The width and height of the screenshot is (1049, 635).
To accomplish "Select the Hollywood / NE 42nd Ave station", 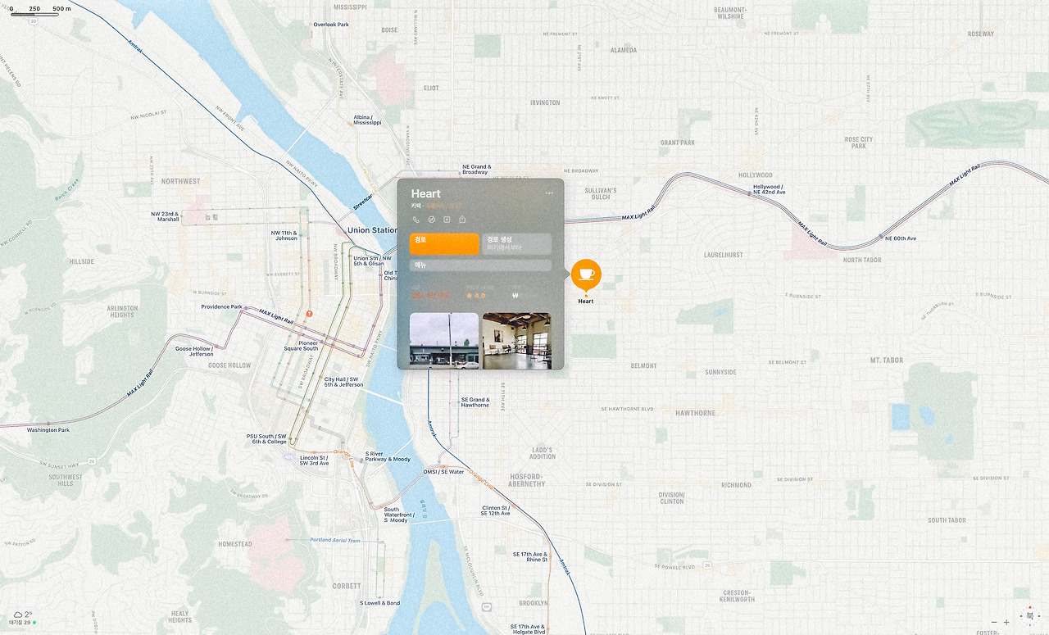I will (x=770, y=189).
